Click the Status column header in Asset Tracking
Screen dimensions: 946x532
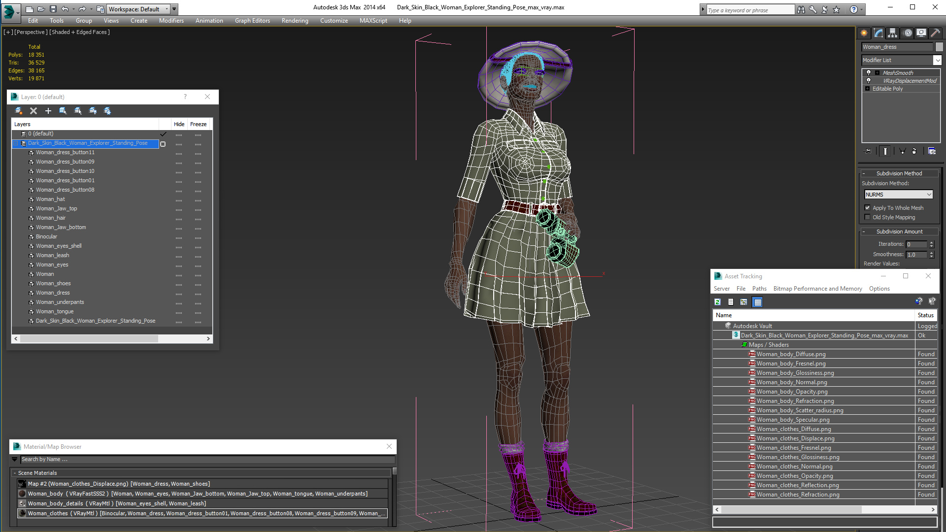click(x=925, y=315)
